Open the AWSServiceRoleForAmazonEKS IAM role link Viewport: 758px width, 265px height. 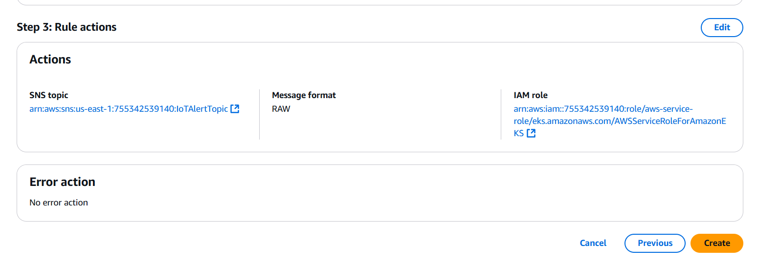[620, 121]
